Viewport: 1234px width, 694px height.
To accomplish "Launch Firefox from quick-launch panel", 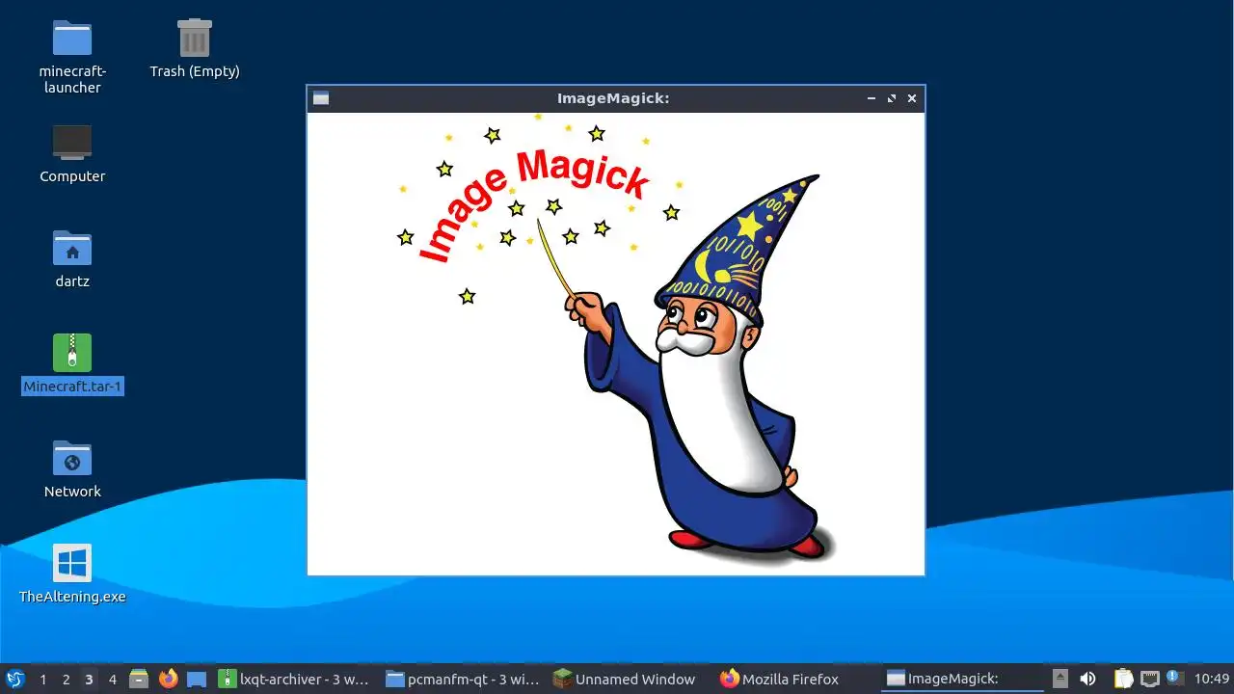I will click(x=168, y=679).
